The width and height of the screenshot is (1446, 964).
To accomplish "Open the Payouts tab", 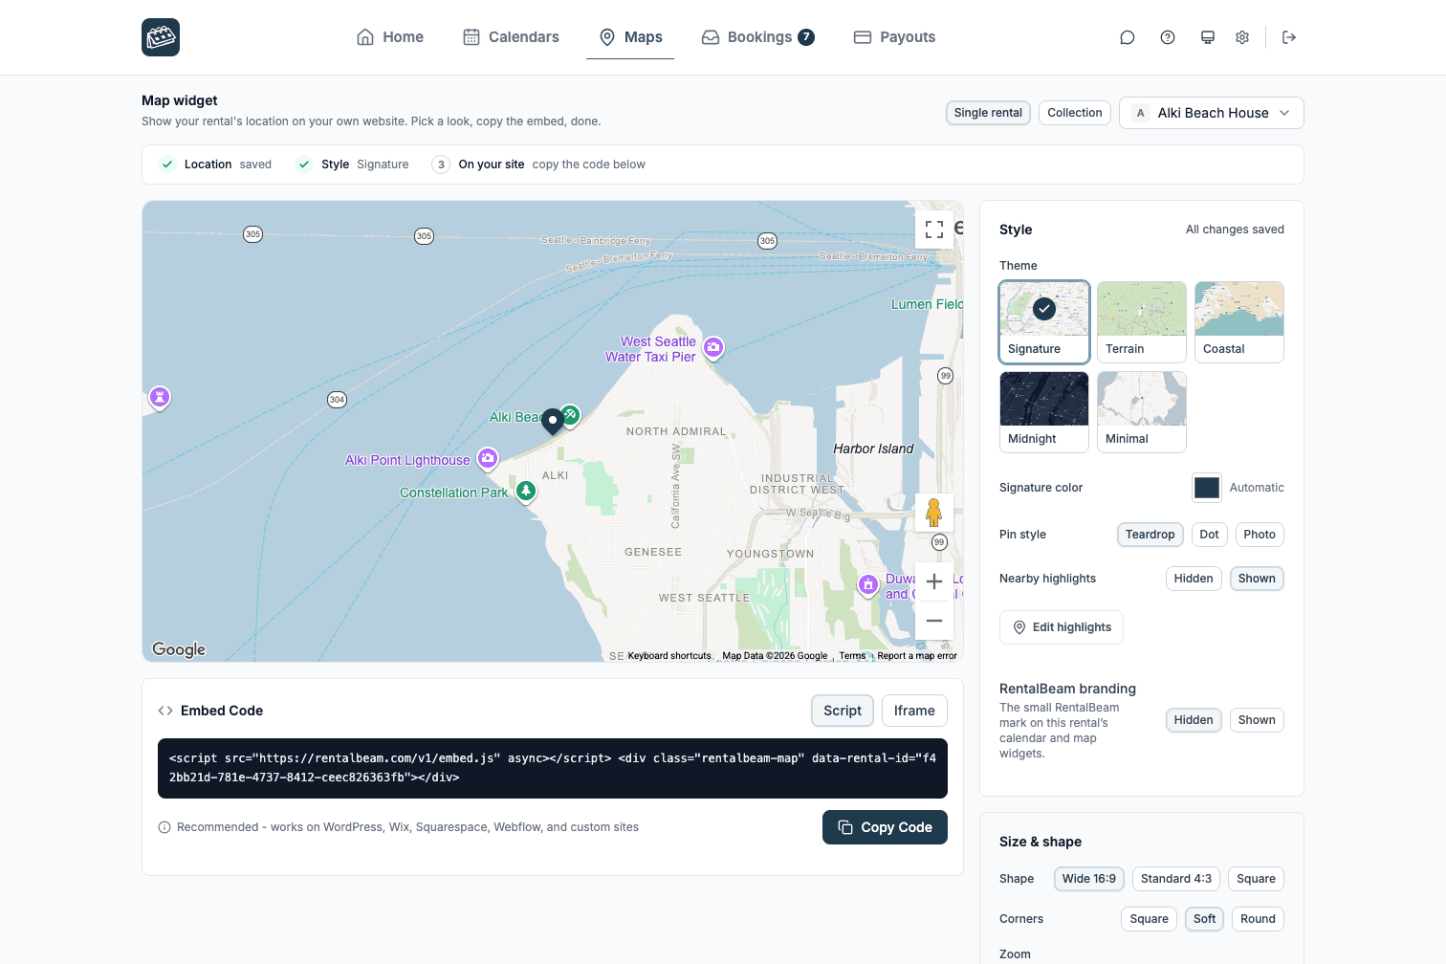I will tap(894, 37).
